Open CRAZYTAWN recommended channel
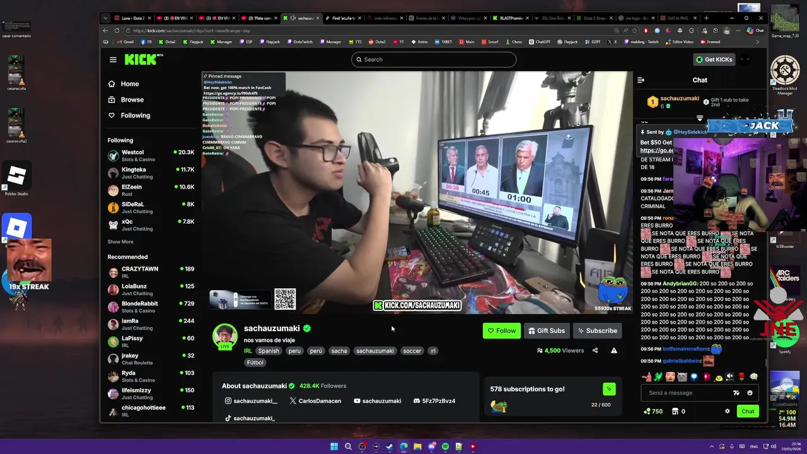 click(x=151, y=272)
